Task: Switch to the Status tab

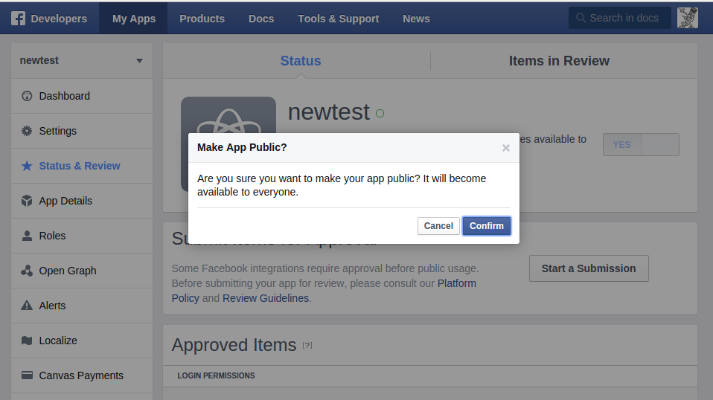Action: (x=301, y=61)
